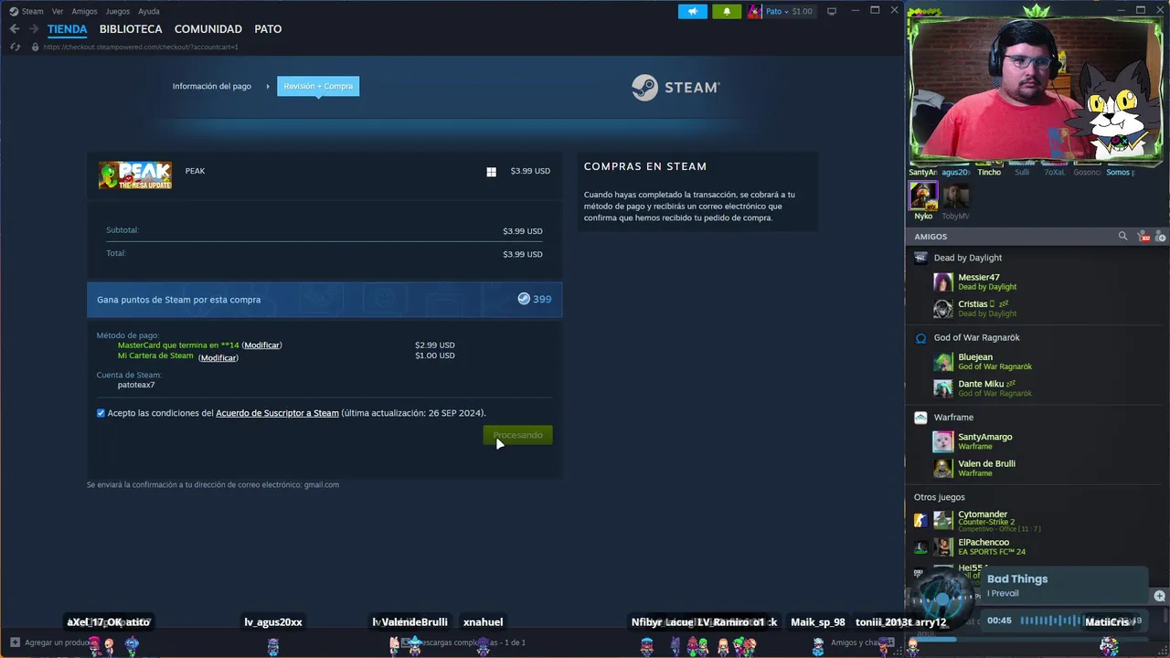Collapse the Otros juegos group

click(939, 497)
